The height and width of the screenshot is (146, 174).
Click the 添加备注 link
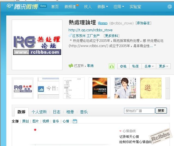pos(143,23)
